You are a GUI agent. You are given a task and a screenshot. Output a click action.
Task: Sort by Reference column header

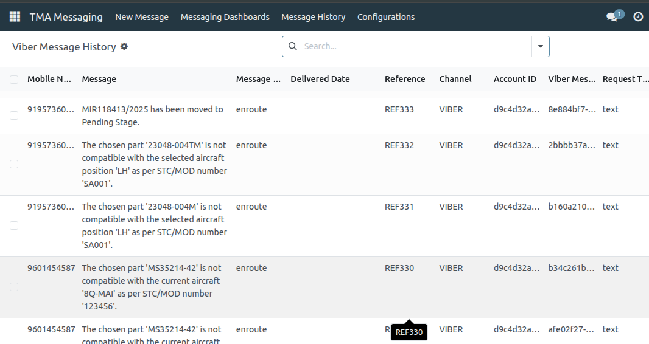405,79
